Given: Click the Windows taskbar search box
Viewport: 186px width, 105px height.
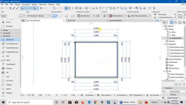Looking at the screenshot, I should coord(30,102).
